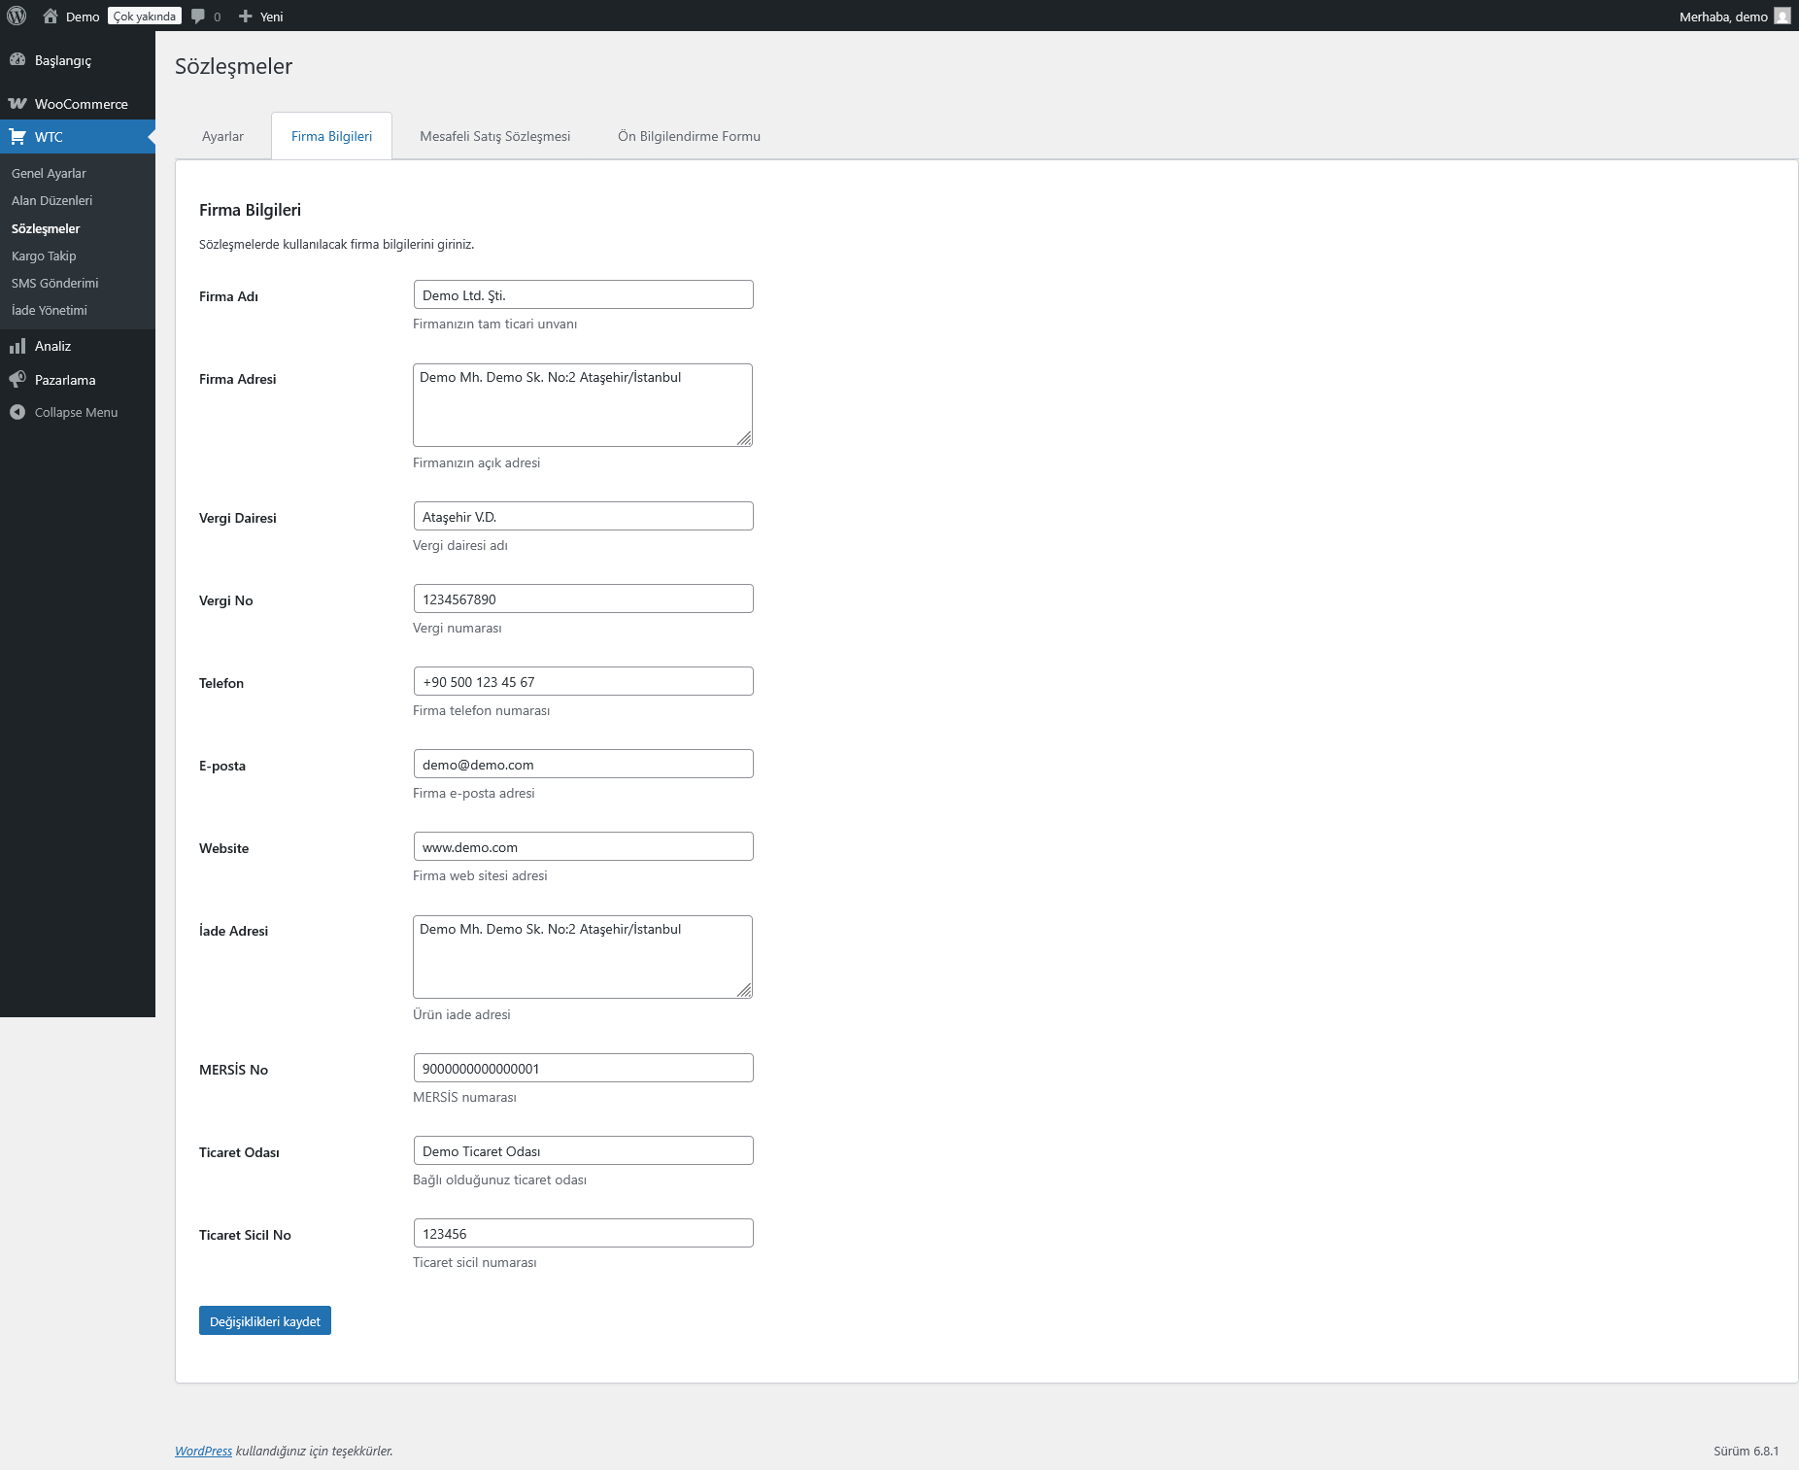1799x1470 pixels.
Task: Click the user avatar icon
Action: point(1782,16)
